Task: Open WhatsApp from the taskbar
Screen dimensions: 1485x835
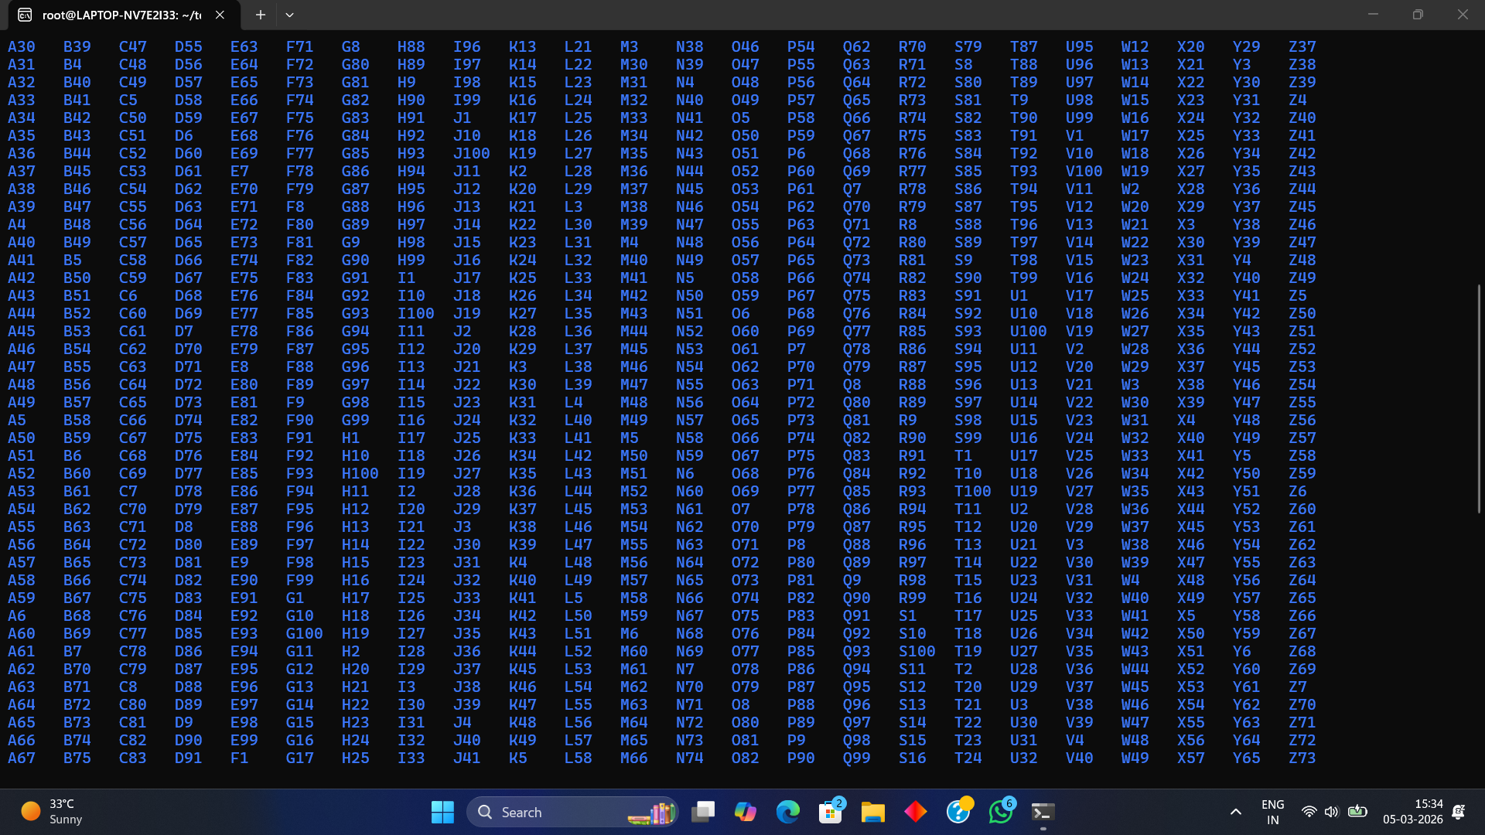Action: point(1001,812)
